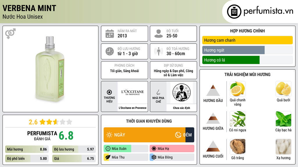Viewport: 298px width, 167px height.
Task: Click the Hương cuối pyramid icon
Action: (x=213, y=146)
